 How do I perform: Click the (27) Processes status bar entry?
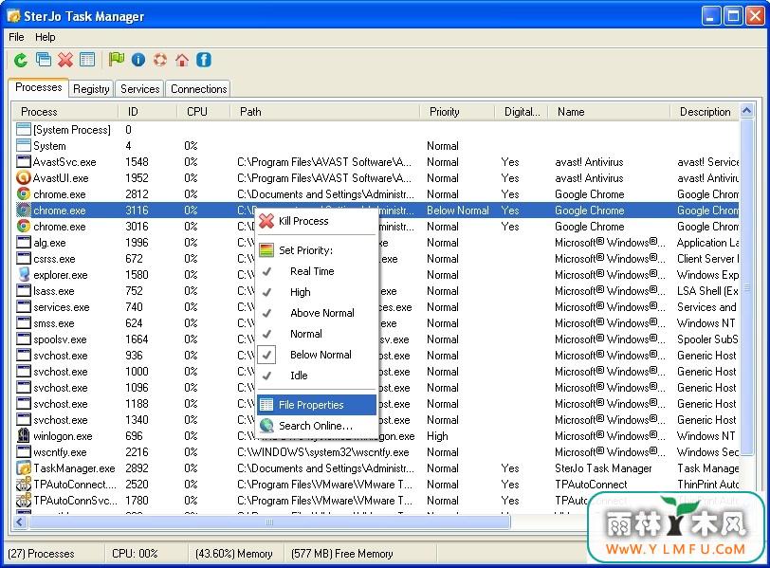click(42, 554)
